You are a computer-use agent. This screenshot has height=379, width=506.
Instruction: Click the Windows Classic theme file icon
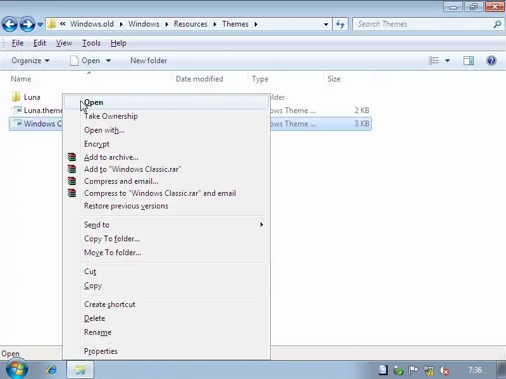17,123
